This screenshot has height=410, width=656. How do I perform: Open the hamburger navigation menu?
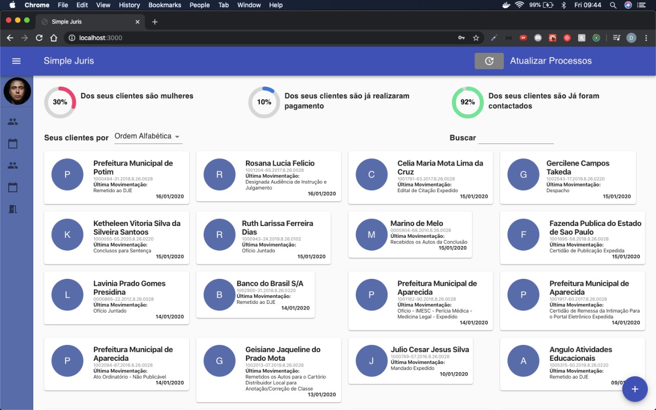16,61
